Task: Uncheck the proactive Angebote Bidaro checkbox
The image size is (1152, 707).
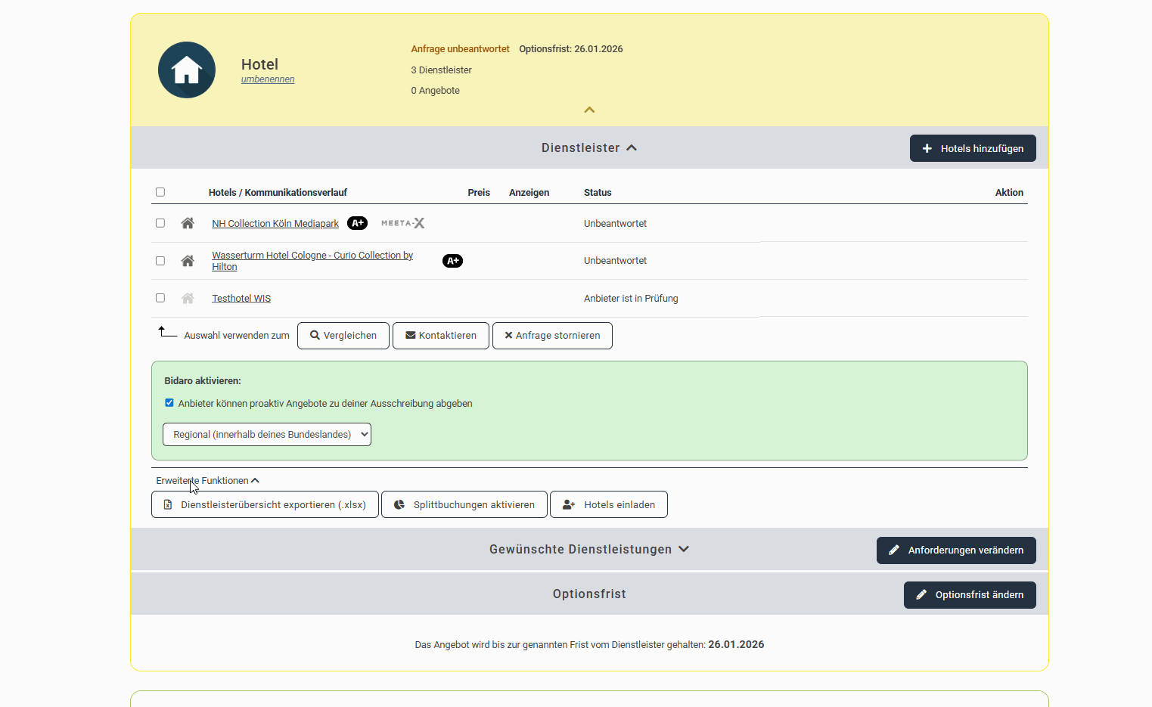Action: (x=169, y=403)
